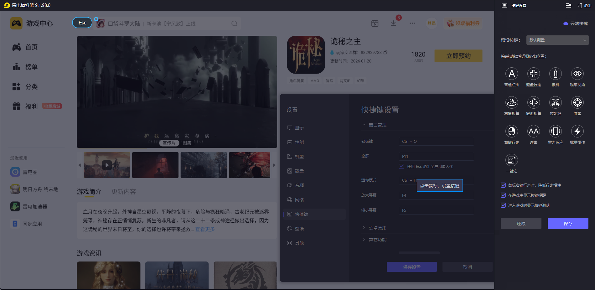Open the calendar sign-in icon
This screenshot has height=290, width=595.
click(x=375, y=23)
